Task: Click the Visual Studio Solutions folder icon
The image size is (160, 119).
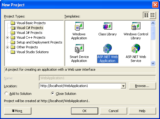Action: [13, 52]
